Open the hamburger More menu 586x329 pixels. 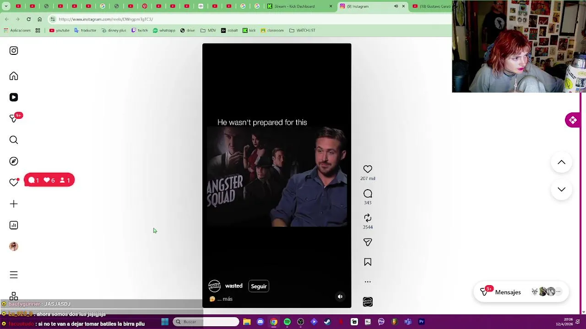[x=14, y=275]
